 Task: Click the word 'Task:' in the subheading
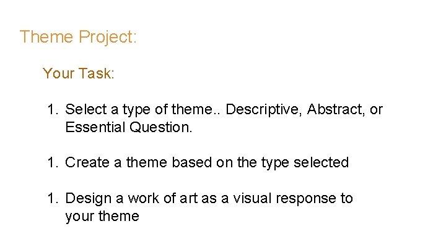point(97,74)
